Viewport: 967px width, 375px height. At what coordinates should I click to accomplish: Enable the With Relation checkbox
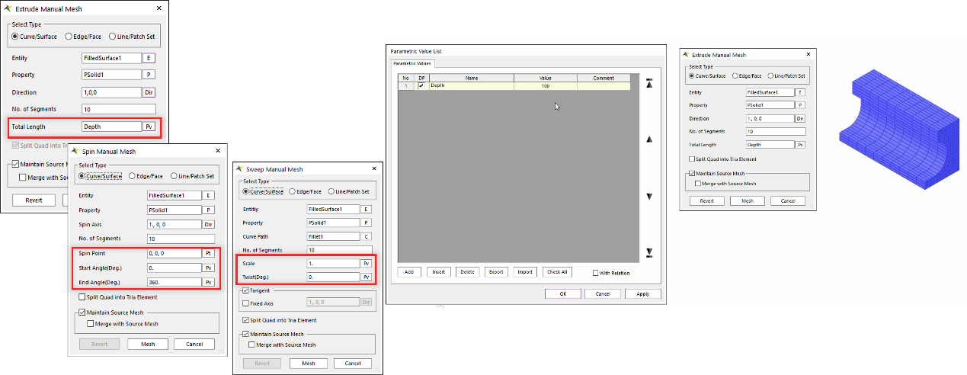(596, 273)
